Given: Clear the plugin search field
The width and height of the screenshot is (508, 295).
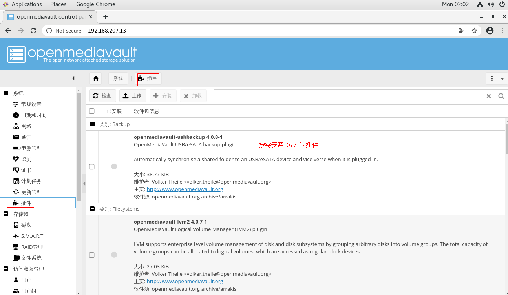Looking at the screenshot, I should (x=489, y=96).
